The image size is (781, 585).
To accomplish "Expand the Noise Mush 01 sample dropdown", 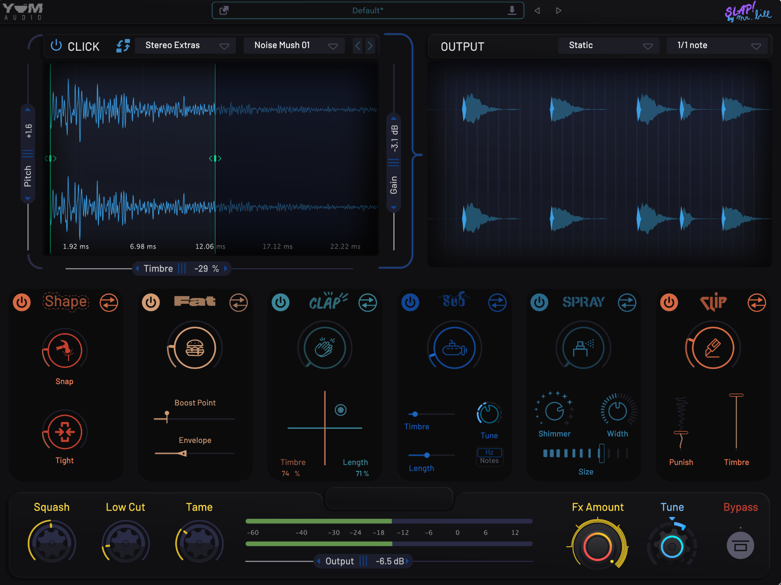I will (x=294, y=46).
